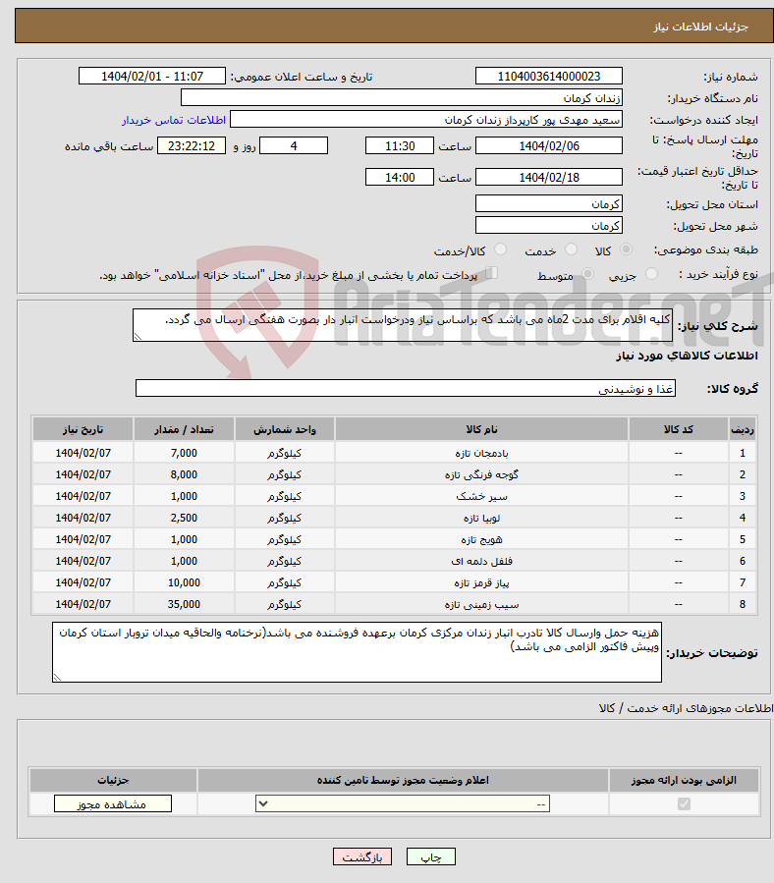Select the کالا/خدمت radio button
The height and width of the screenshot is (883, 774).
pyautogui.click(x=500, y=249)
